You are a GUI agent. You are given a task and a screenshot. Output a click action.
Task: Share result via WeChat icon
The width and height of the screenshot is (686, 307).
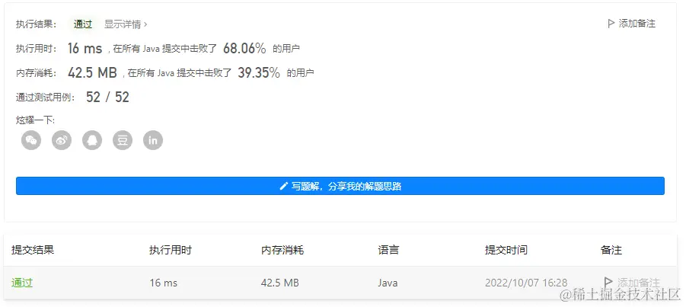[x=31, y=140]
